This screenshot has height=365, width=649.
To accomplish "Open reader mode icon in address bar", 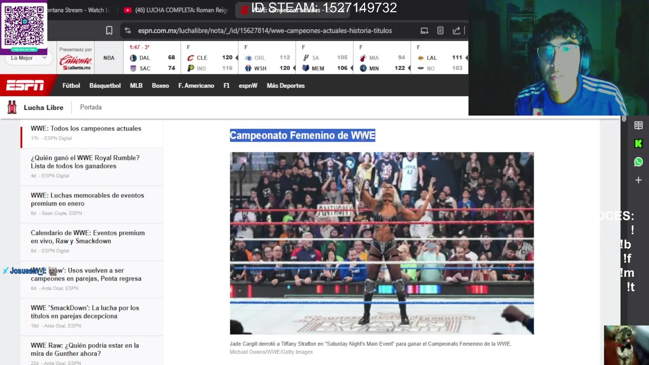I will 441,30.
